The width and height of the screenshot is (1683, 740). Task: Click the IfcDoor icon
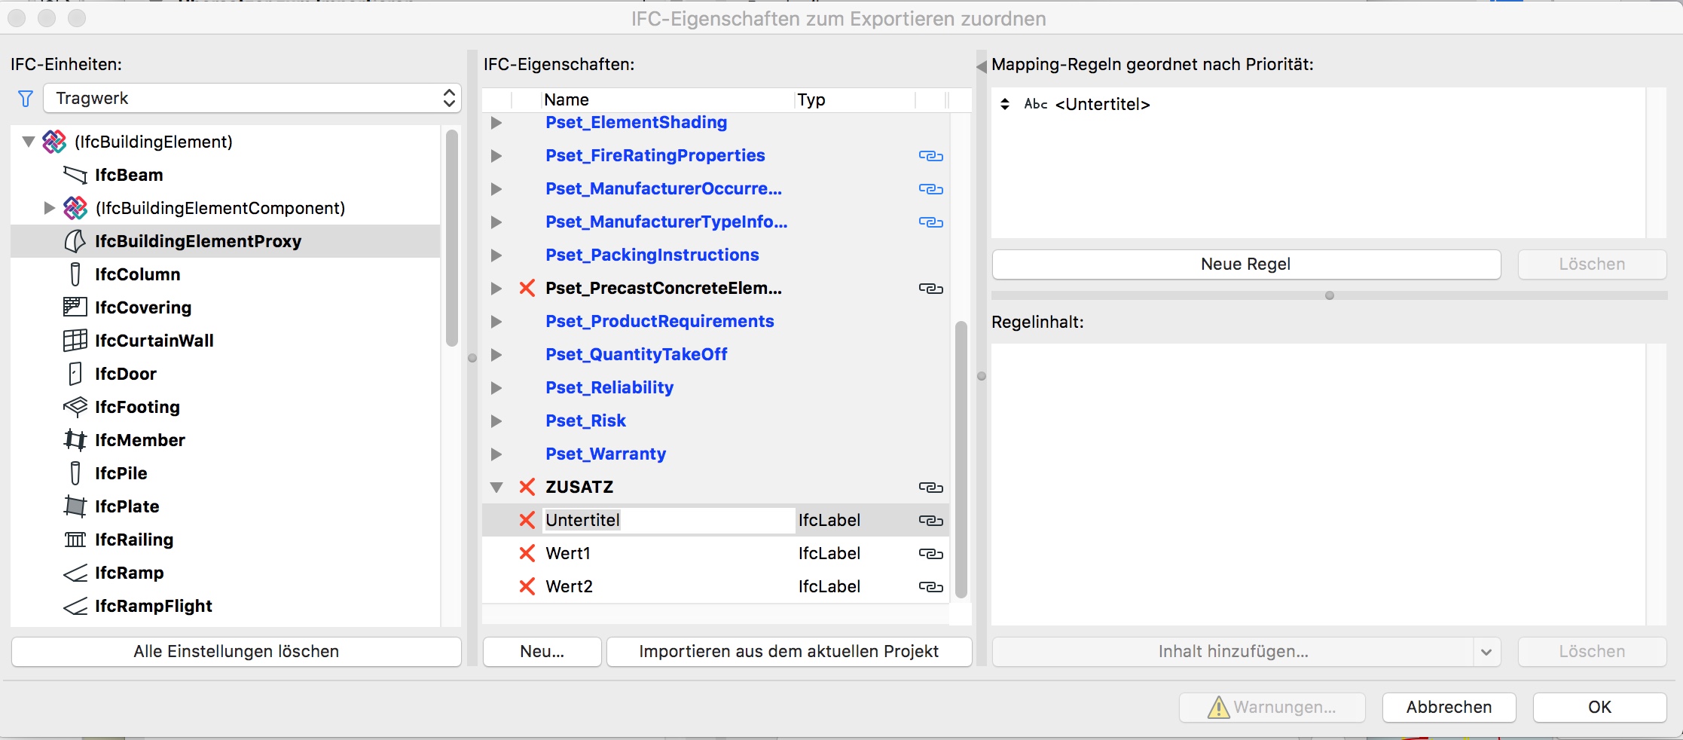(x=75, y=374)
